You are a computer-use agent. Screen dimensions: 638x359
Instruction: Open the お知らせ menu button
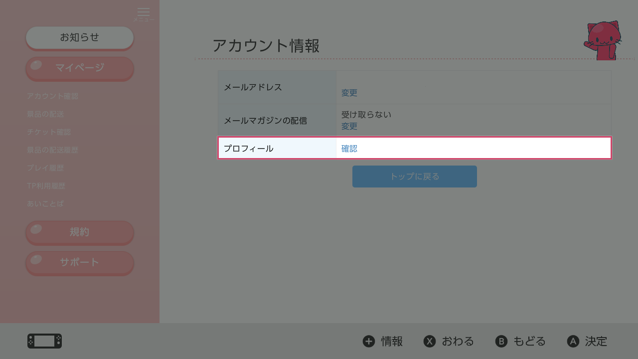(x=80, y=37)
